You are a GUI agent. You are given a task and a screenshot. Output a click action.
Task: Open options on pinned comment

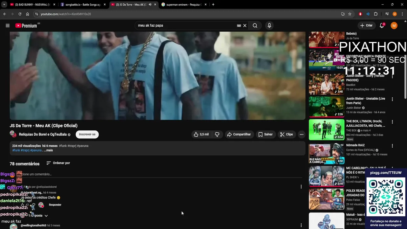(301, 187)
